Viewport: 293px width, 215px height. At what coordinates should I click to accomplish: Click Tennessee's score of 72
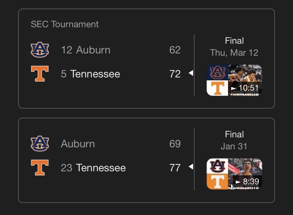175,74
